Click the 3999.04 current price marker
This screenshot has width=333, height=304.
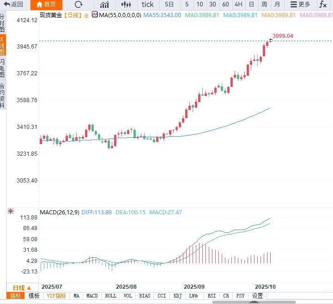[283, 36]
